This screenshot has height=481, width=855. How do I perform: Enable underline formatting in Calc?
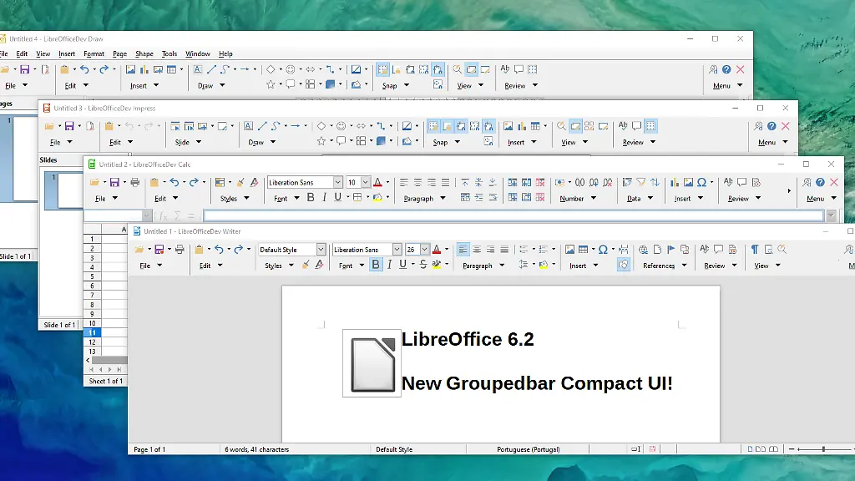336,198
